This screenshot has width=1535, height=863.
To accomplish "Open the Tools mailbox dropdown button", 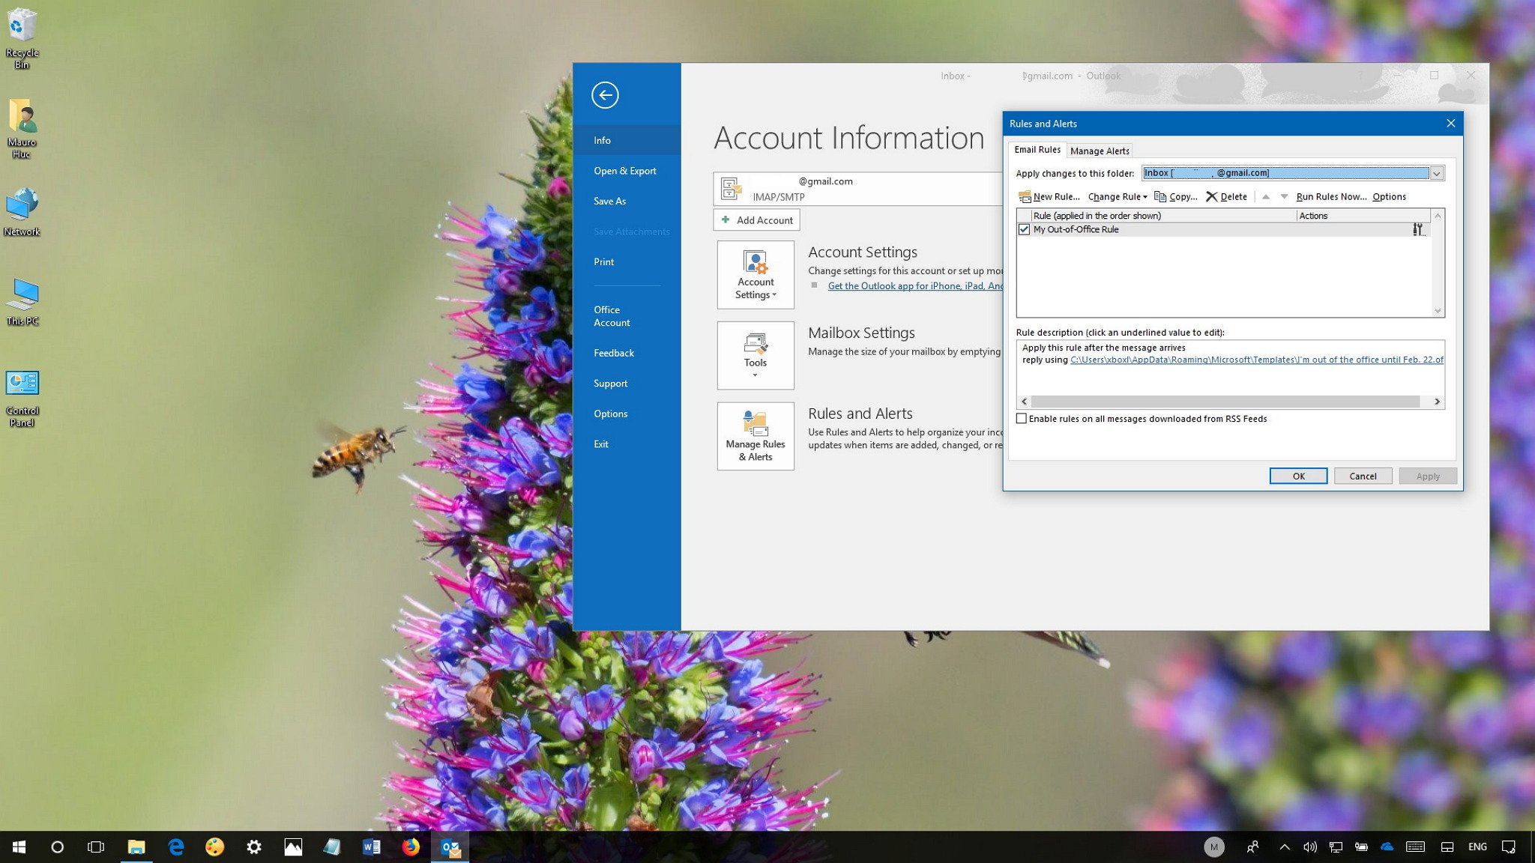I will pos(756,355).
